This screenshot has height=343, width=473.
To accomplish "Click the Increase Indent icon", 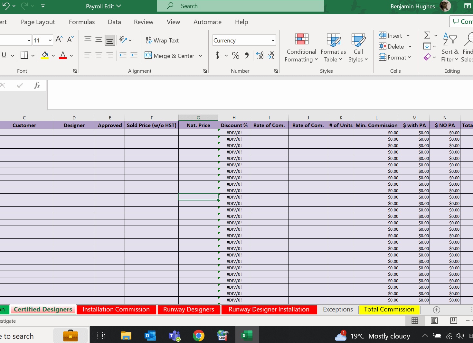I will [134, 55].
